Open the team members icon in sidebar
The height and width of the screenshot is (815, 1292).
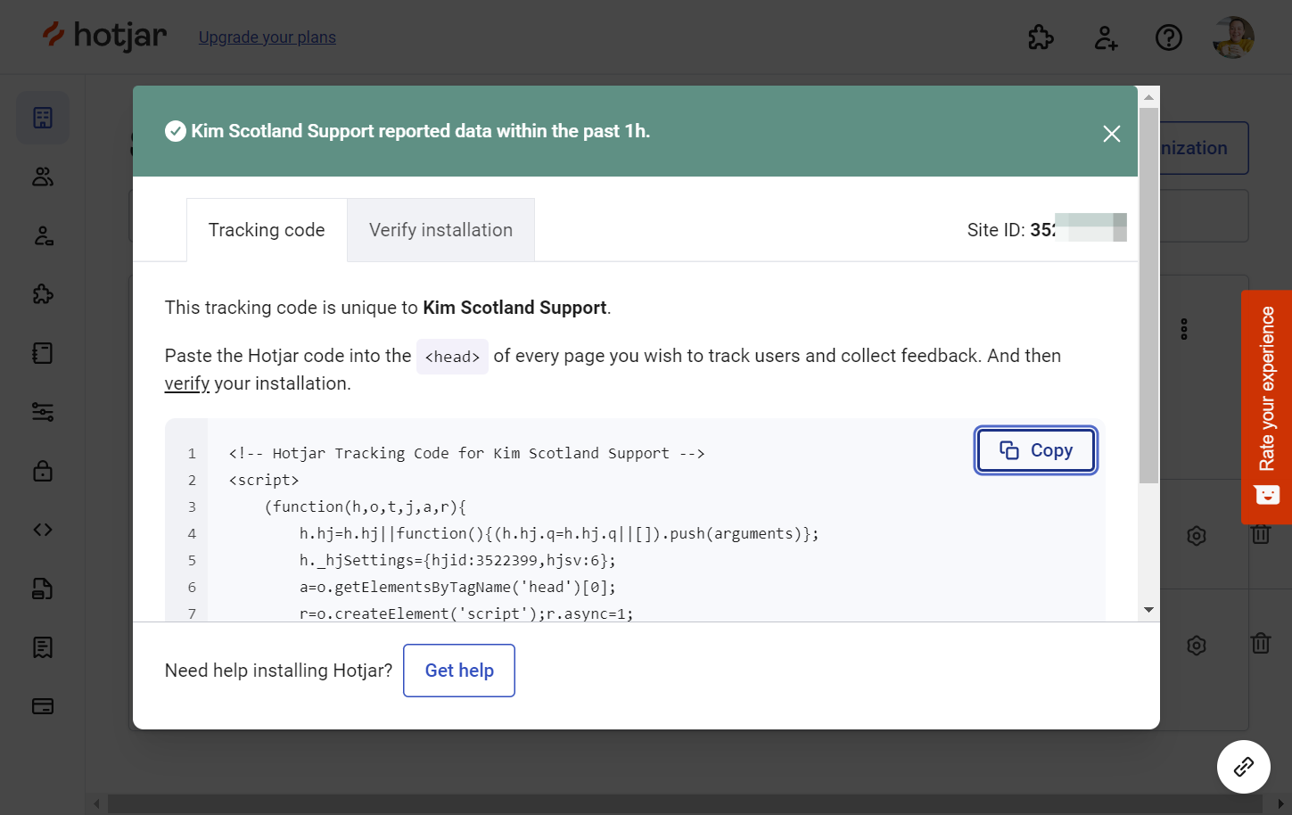(x=43, y=177)
